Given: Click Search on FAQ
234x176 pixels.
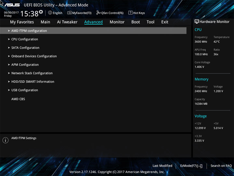Looking at the screenshot, I should click(x=221, y=166).
